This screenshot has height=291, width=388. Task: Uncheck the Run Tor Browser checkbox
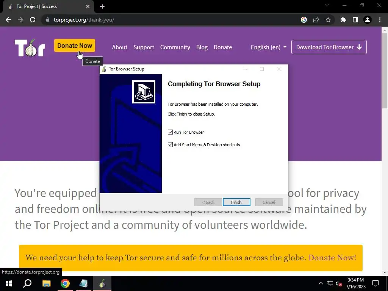pos(170,132)
